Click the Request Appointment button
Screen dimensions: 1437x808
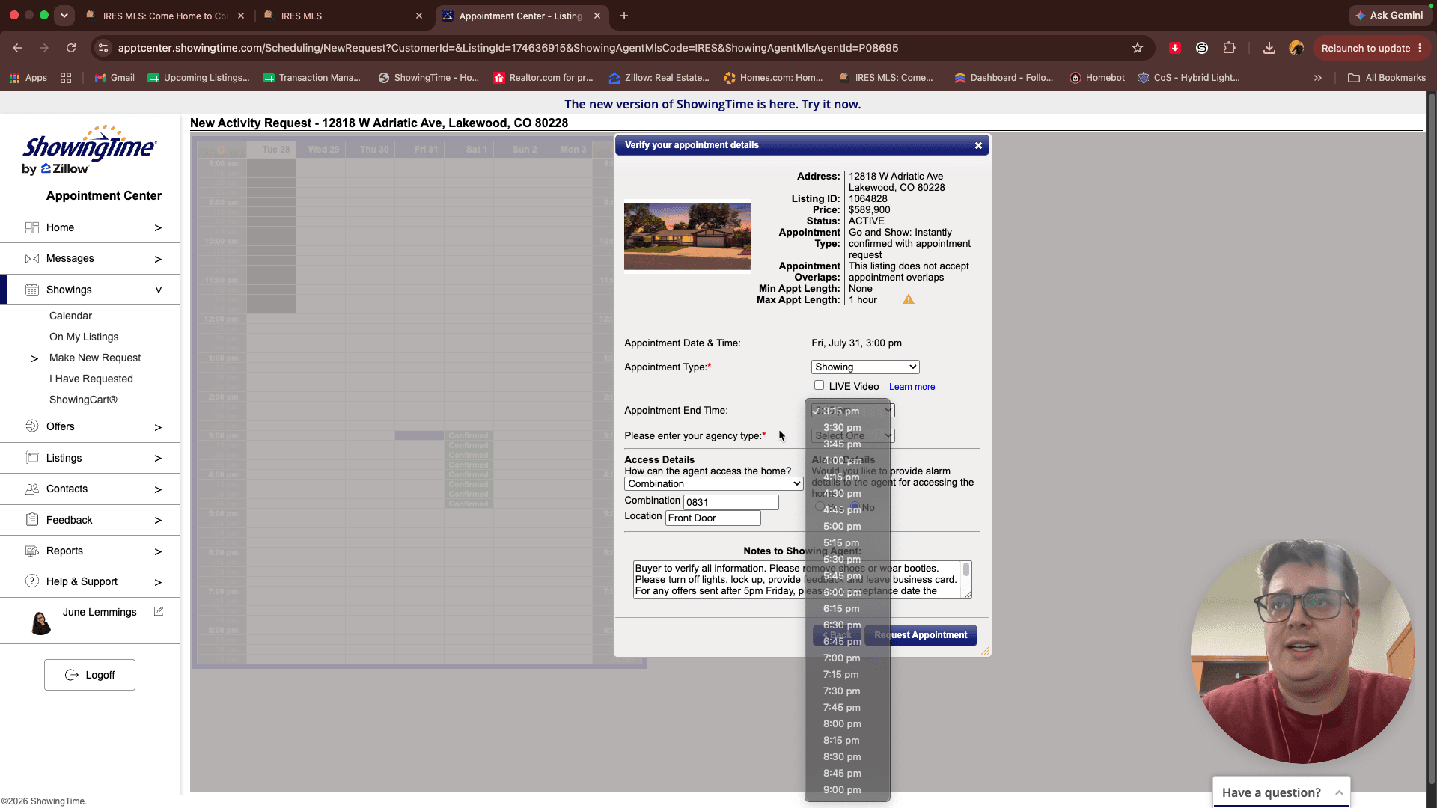coord(921,635)
